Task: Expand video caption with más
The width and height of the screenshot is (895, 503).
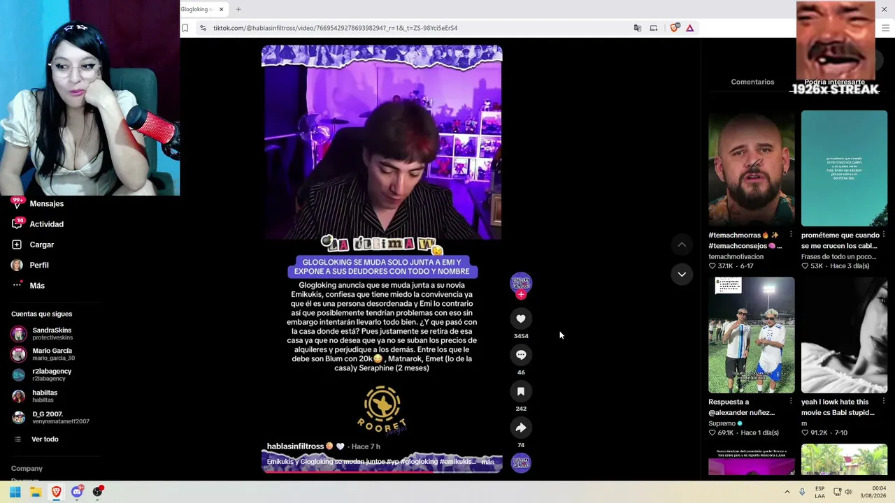Action: [x=488, y=462]
